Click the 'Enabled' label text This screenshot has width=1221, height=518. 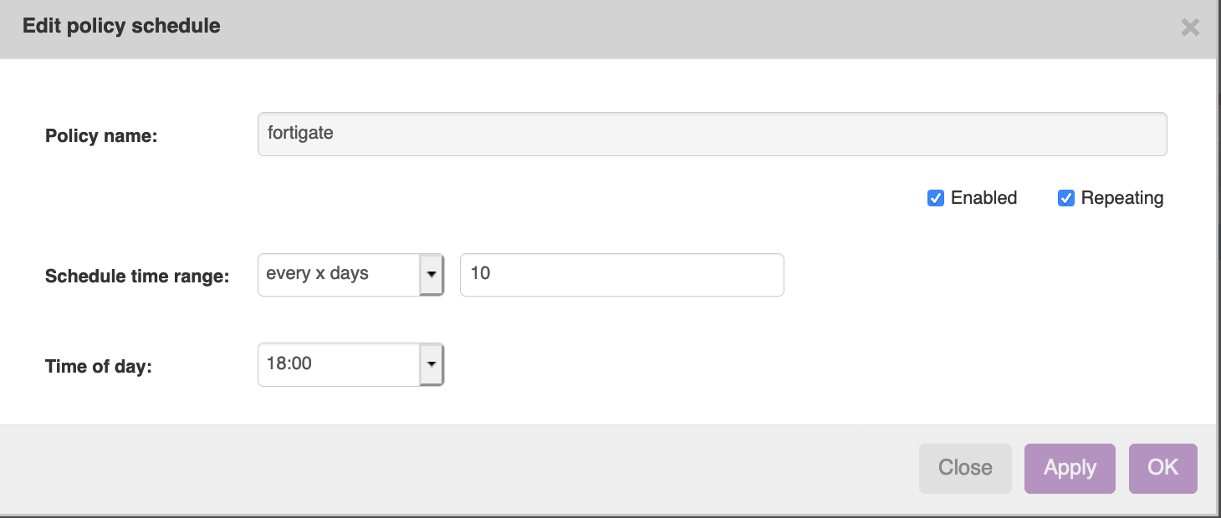(x=983, y=198)
